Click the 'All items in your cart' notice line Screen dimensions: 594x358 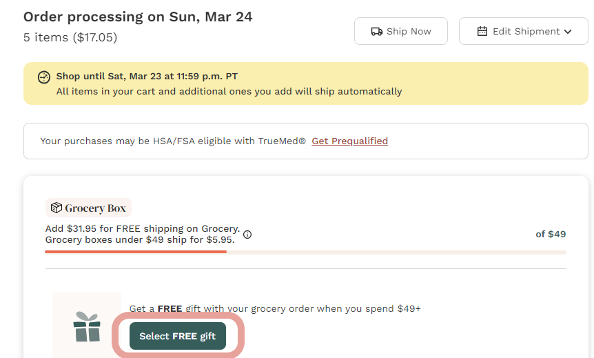tap(229, 91)
